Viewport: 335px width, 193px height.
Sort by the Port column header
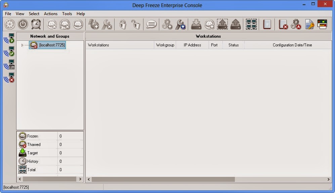point(215,45)
